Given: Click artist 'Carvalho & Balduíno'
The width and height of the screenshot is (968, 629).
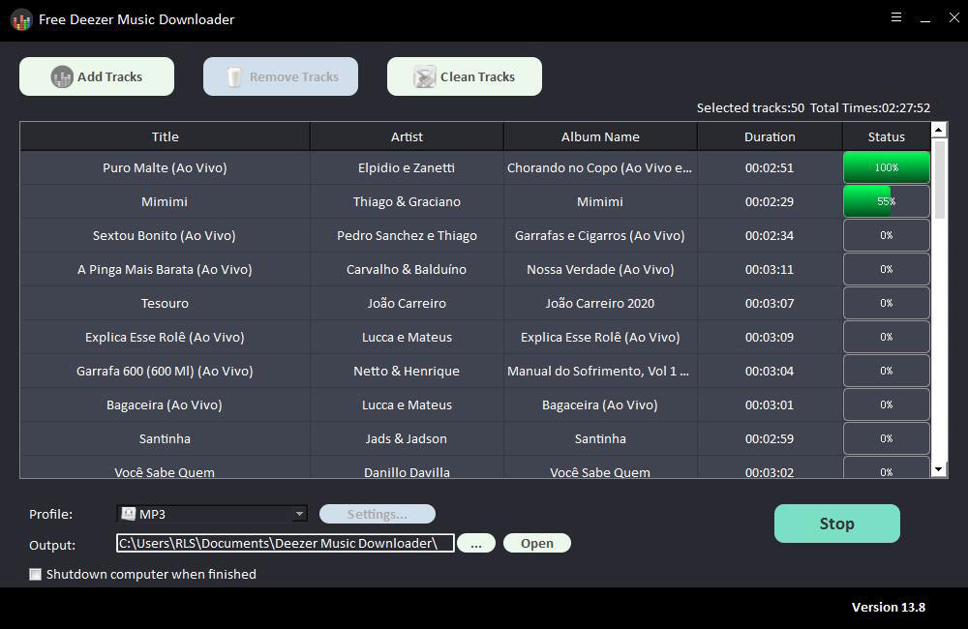Looking at the screenshot, I should coord(407,270).
